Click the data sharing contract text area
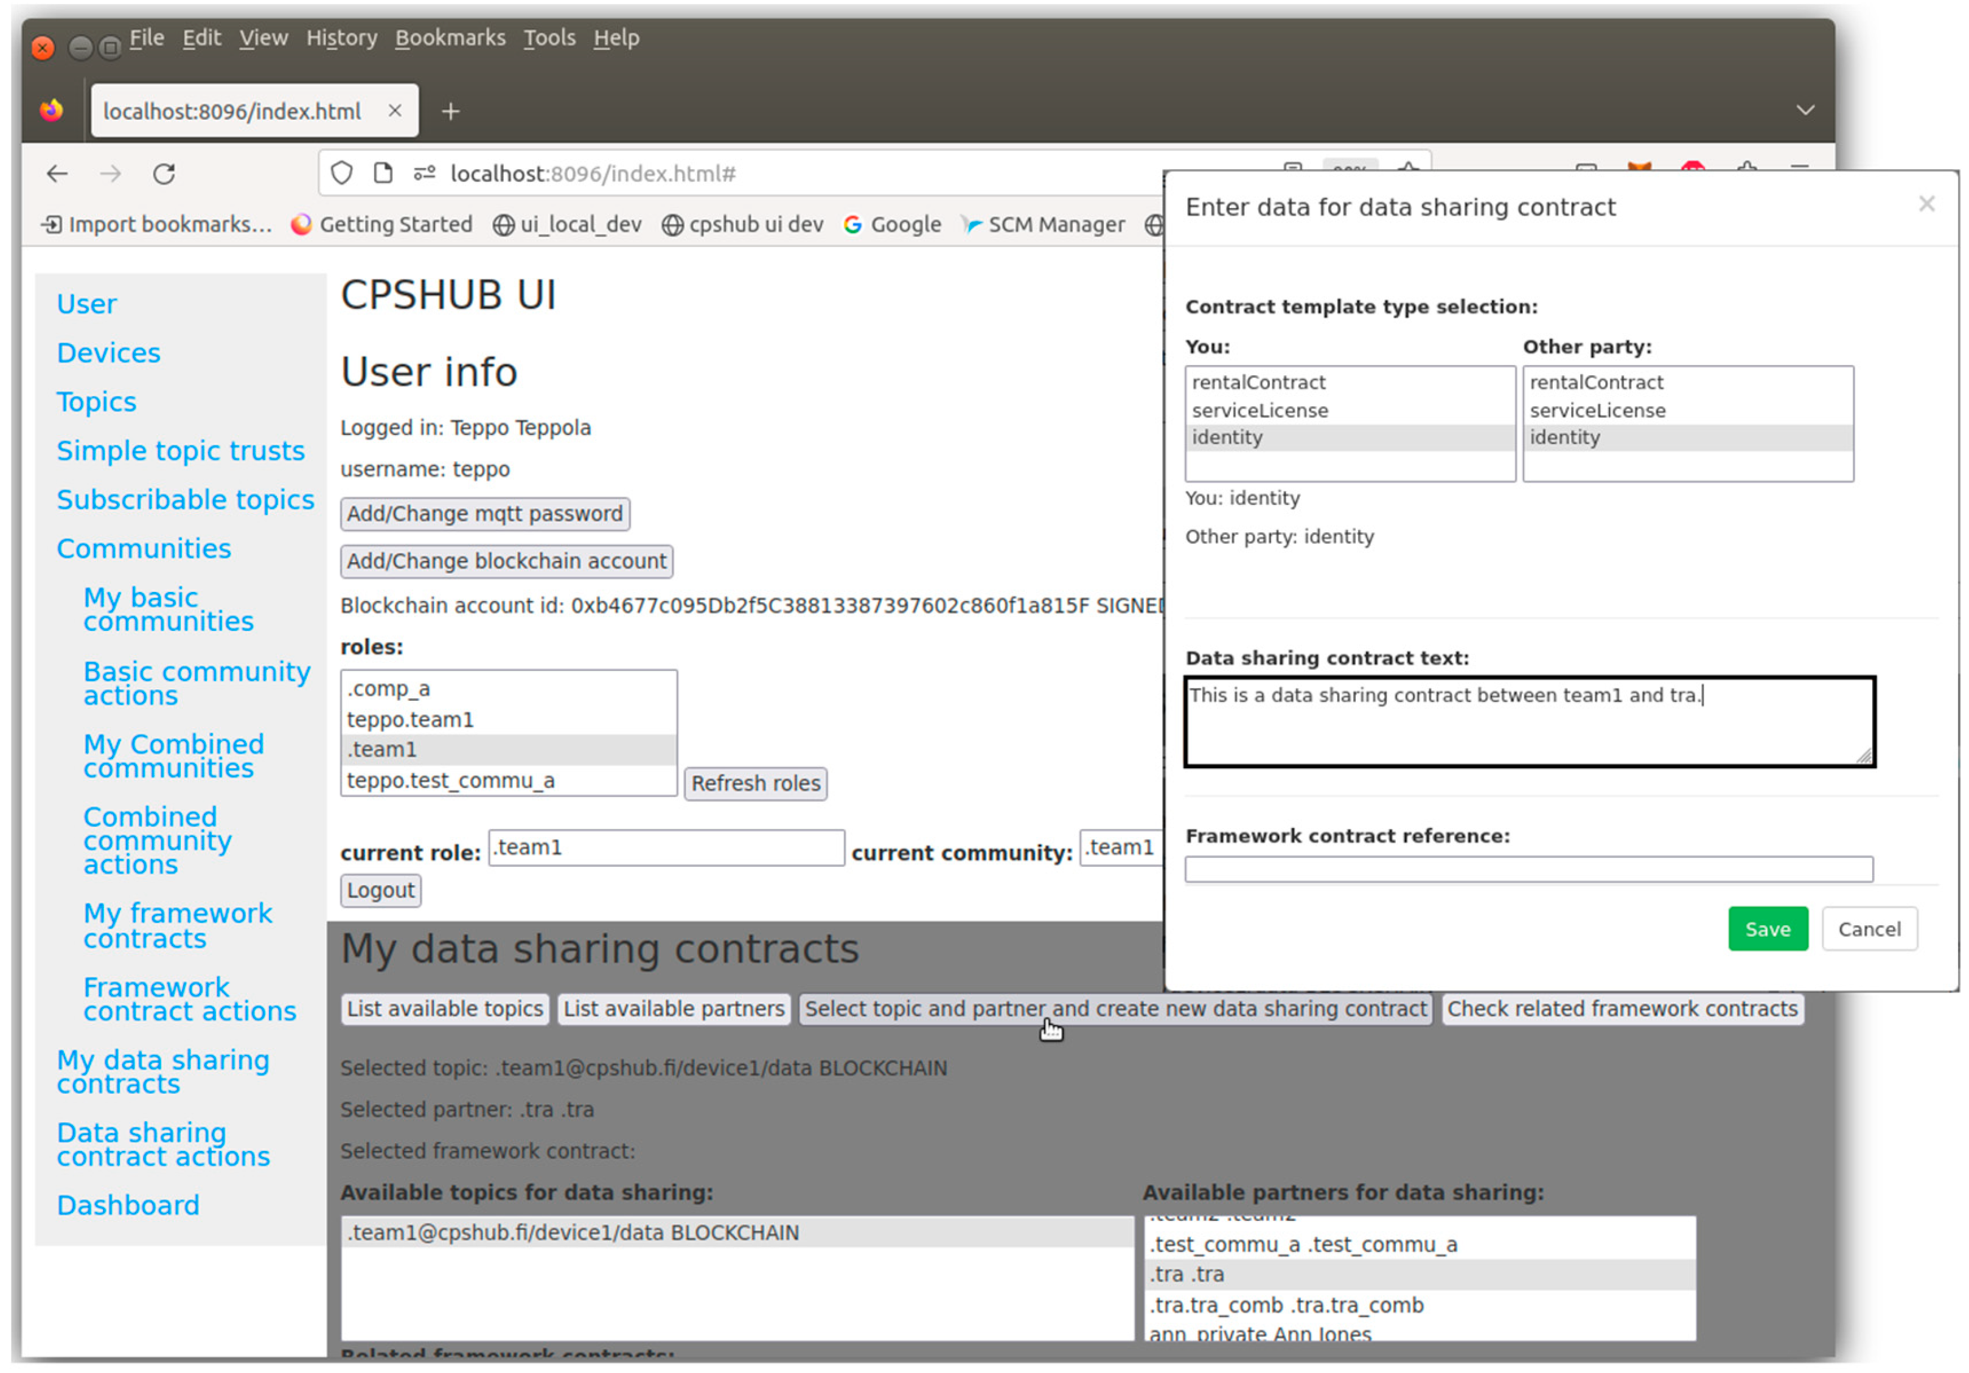The image size is (1969, 1373). click(1529, 721)
